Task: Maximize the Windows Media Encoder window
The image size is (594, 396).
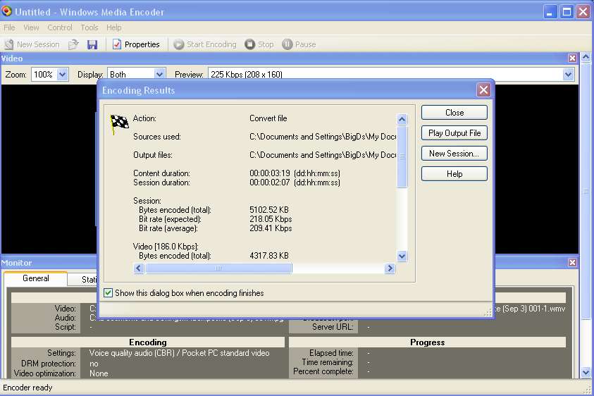Action: (x=567, y=12)
